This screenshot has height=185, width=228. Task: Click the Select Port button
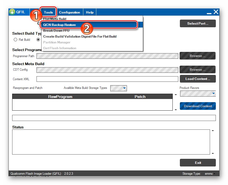click(x=198, y=24)
